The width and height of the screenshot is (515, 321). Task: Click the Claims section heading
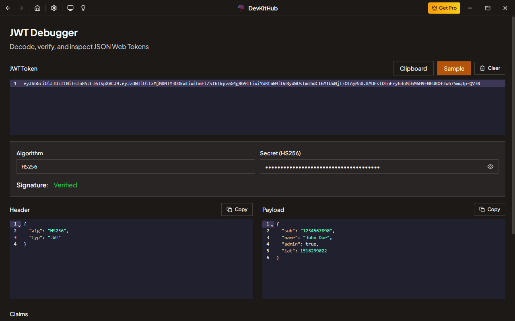(x=19, y=314)
